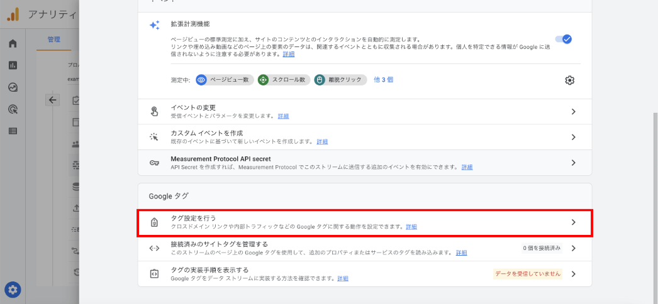Expand 接続済みのサイトタグを管理する chevron
This screenshot has width=658, height=304.
[x=574, y=248]
